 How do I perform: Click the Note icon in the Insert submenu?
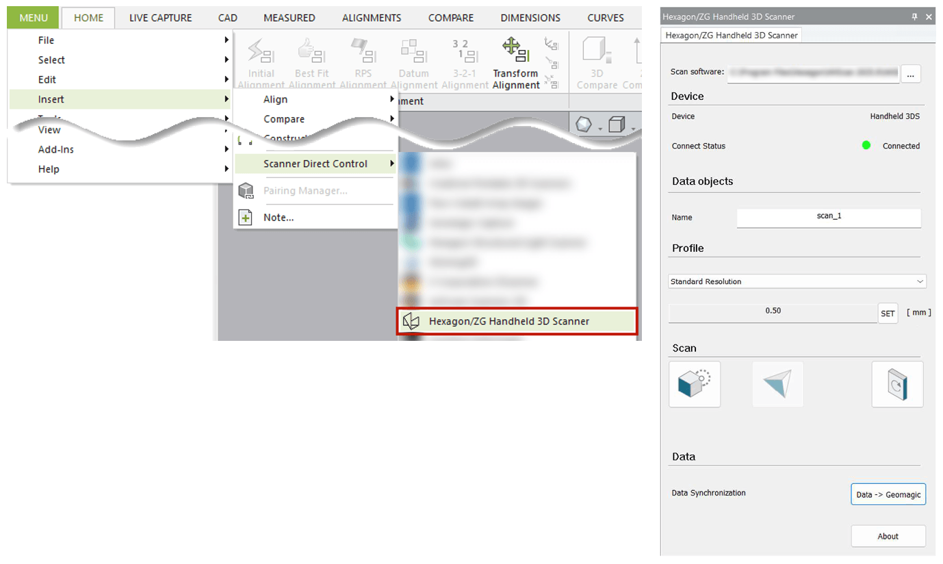click(x=245, y=217)
